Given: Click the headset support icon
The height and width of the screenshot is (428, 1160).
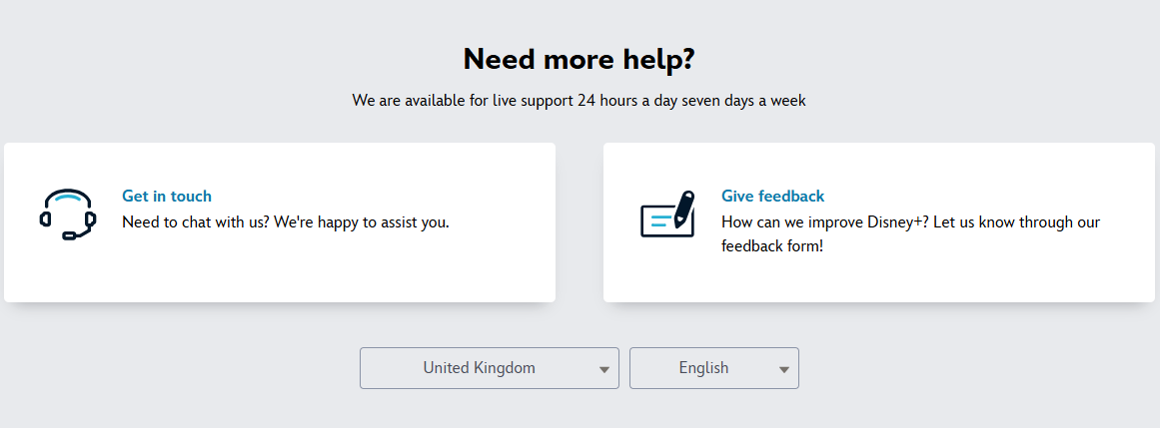Looking at the screenshot, I should coord(67,214).
